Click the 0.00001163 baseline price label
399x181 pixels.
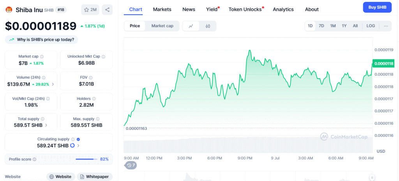136,128
